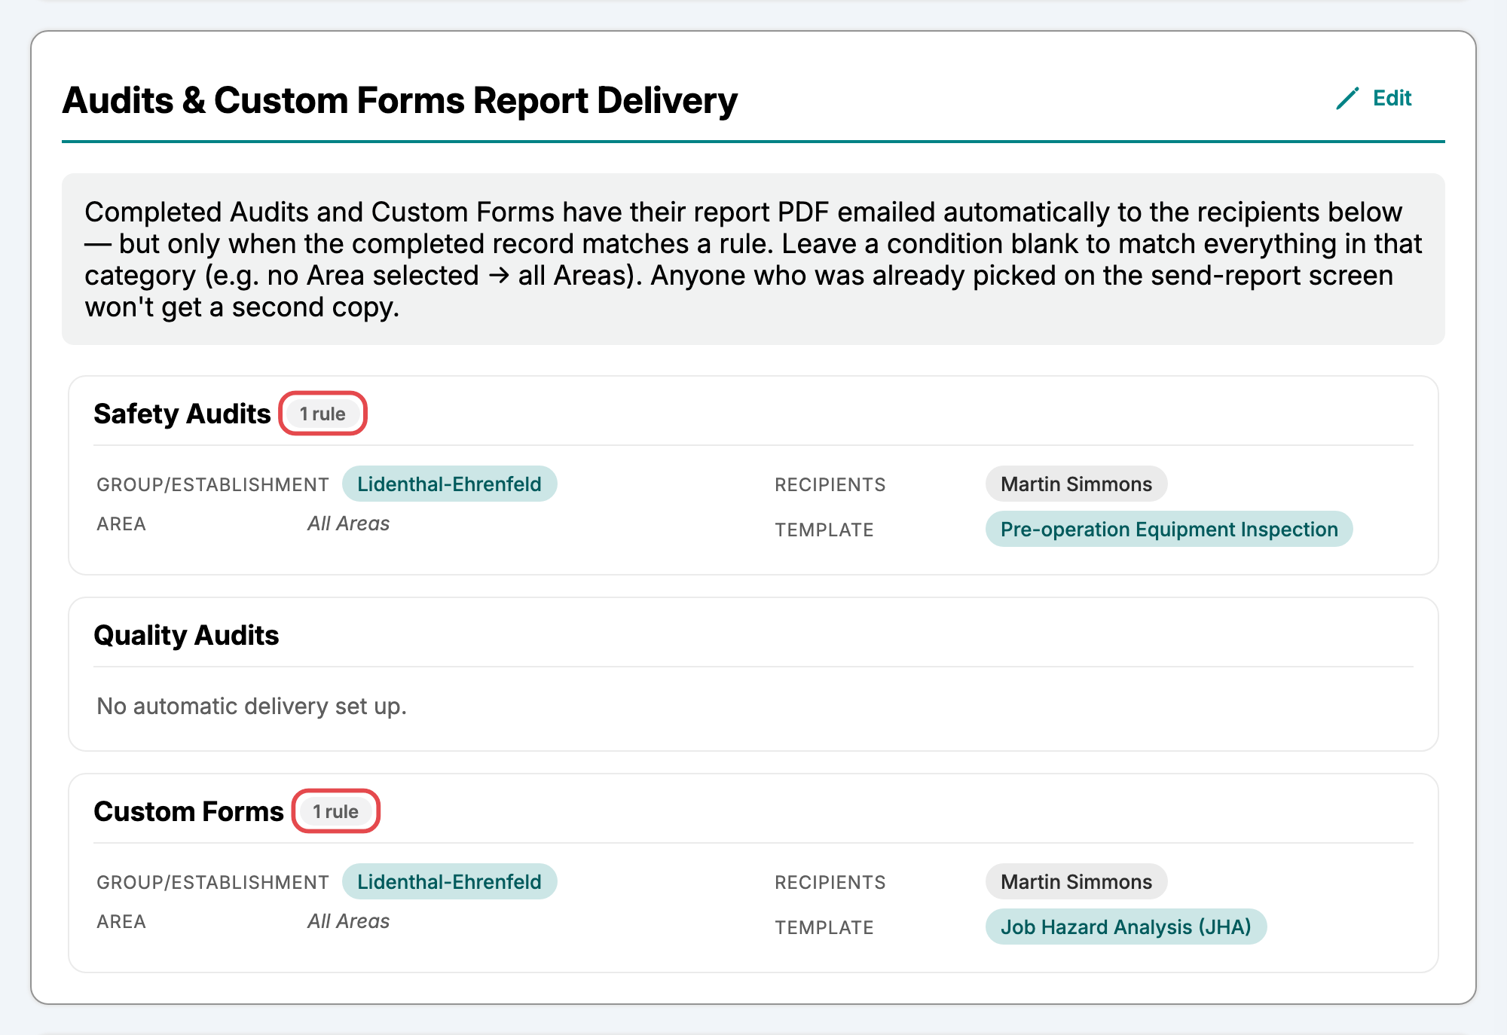Click TEMPLATE label in Safety Audits
Image resolution: width=1507 pixels, height=1035 pixels.
[824, 530]
